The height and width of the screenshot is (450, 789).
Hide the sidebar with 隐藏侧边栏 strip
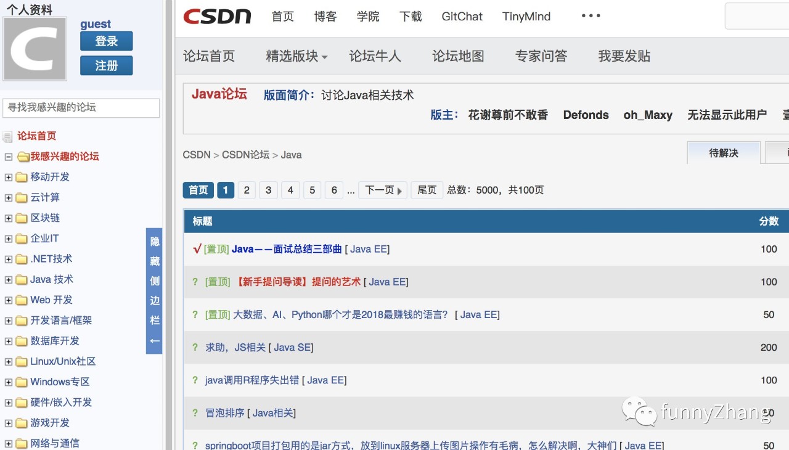tap(154, 291)
